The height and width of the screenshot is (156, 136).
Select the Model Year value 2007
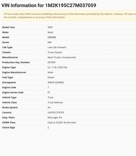[50, 27]
